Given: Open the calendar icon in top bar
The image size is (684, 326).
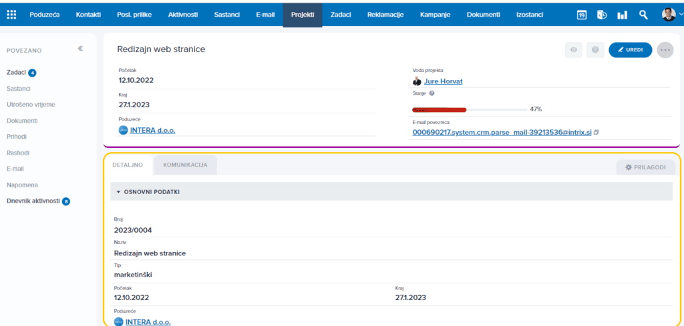Looking at the screenshot, I should tap(582, 15).
